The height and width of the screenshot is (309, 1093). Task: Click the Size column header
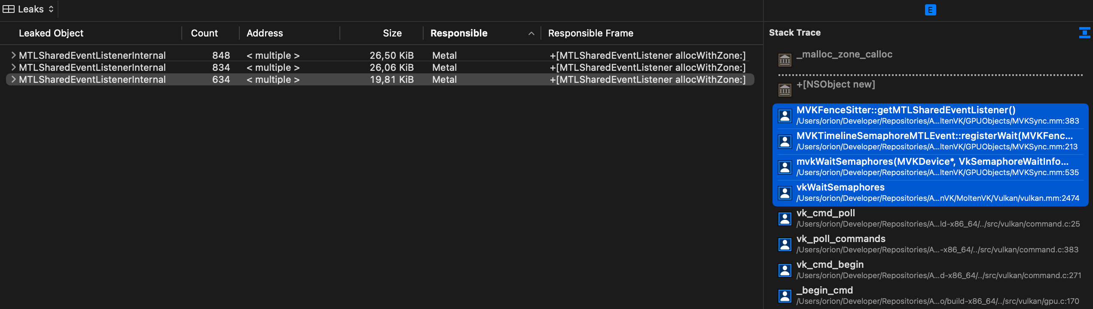point(392,33)
